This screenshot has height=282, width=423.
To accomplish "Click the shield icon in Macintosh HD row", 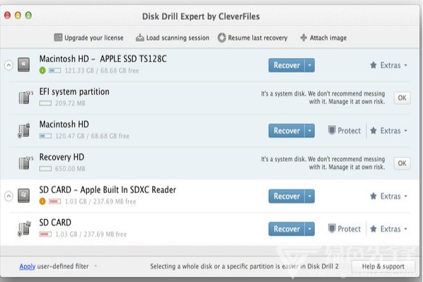I will (332, 130).
